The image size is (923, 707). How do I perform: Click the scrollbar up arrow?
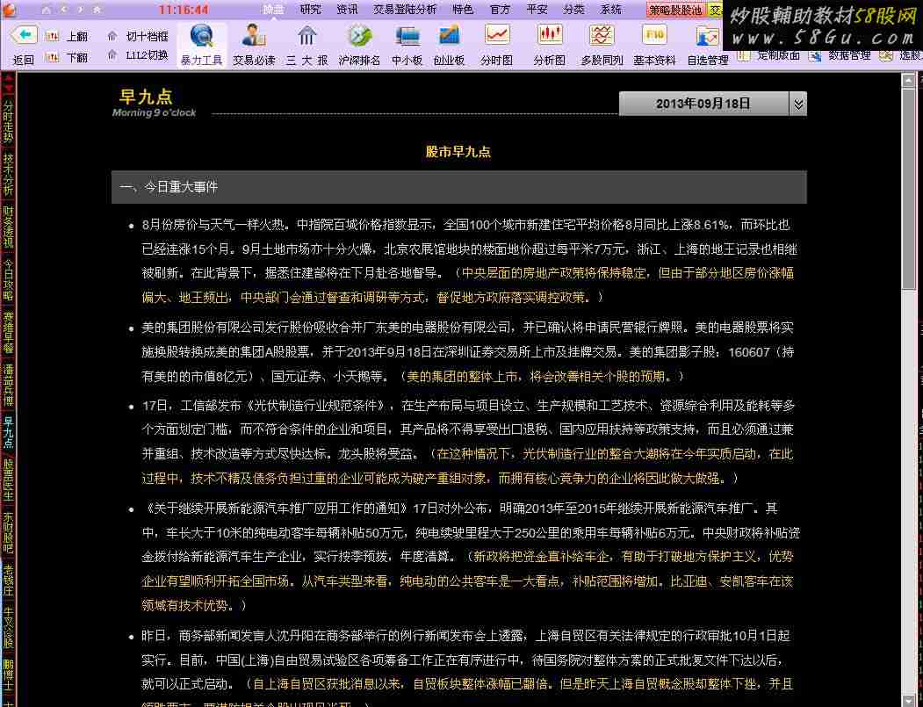(x=908, y=79)
